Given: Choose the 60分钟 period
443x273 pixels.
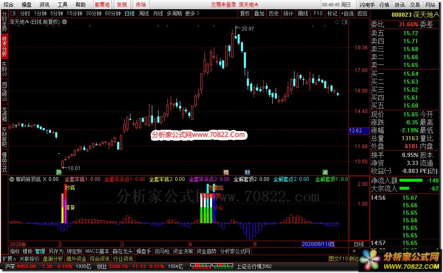Looking at the screenshot, I should pyautogui.click(x=113, y=13).
